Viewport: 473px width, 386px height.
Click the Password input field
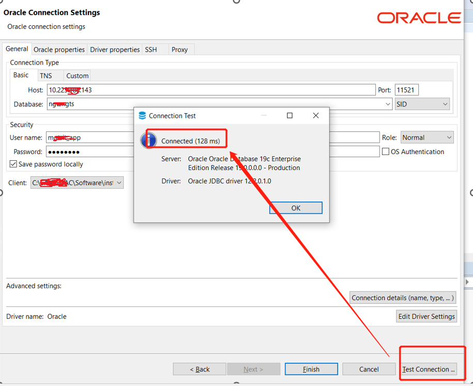pos(90,151)
